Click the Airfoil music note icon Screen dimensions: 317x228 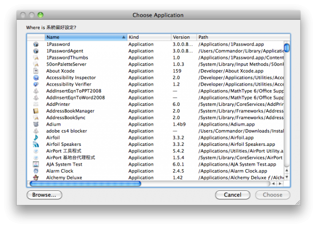pyautogui.click(x=36, y=137)
